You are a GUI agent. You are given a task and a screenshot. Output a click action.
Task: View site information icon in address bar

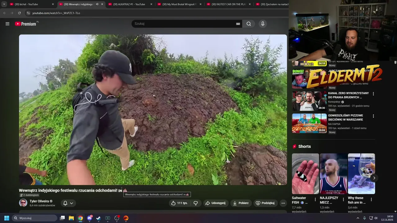(28, 13)
